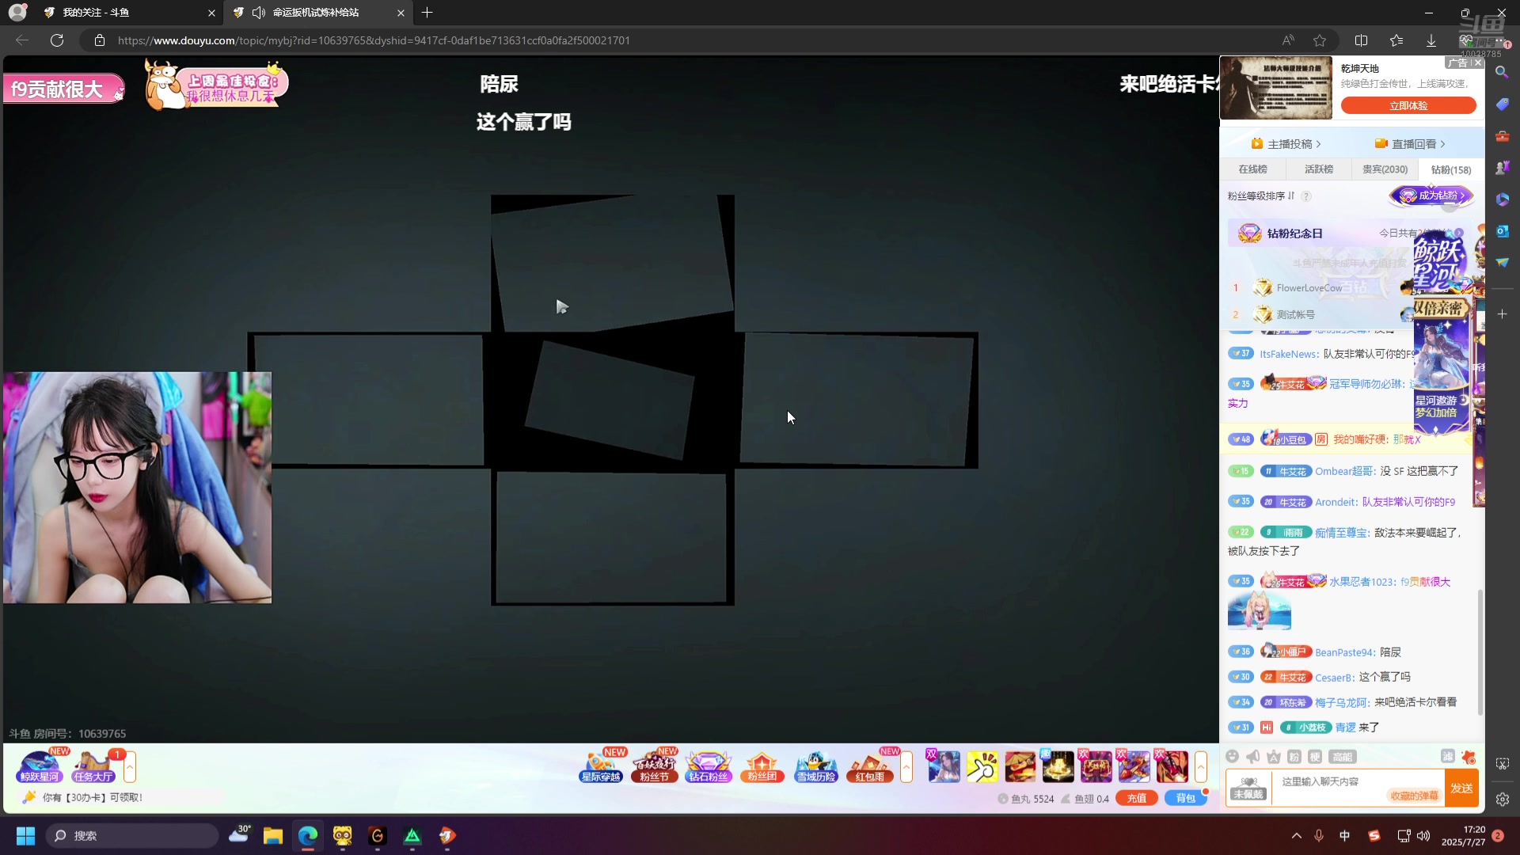Open the 雪域历险 penguin icon
This screenshot has width=1520, height=855.
coord(816,766)
